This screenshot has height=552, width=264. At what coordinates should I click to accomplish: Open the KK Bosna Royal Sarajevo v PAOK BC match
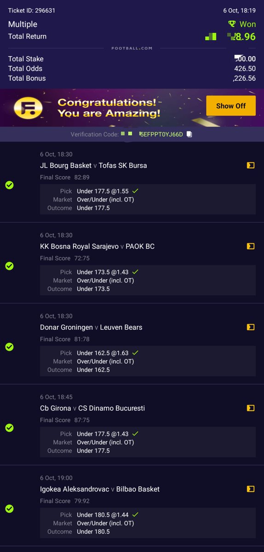97,247
